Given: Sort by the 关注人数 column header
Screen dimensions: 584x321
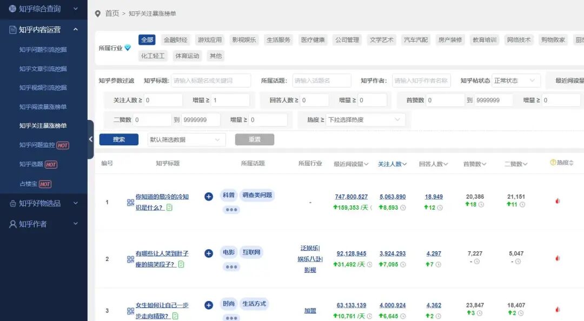Looking at the screenshot, I should pyautogui.click(x=392, y=164).
